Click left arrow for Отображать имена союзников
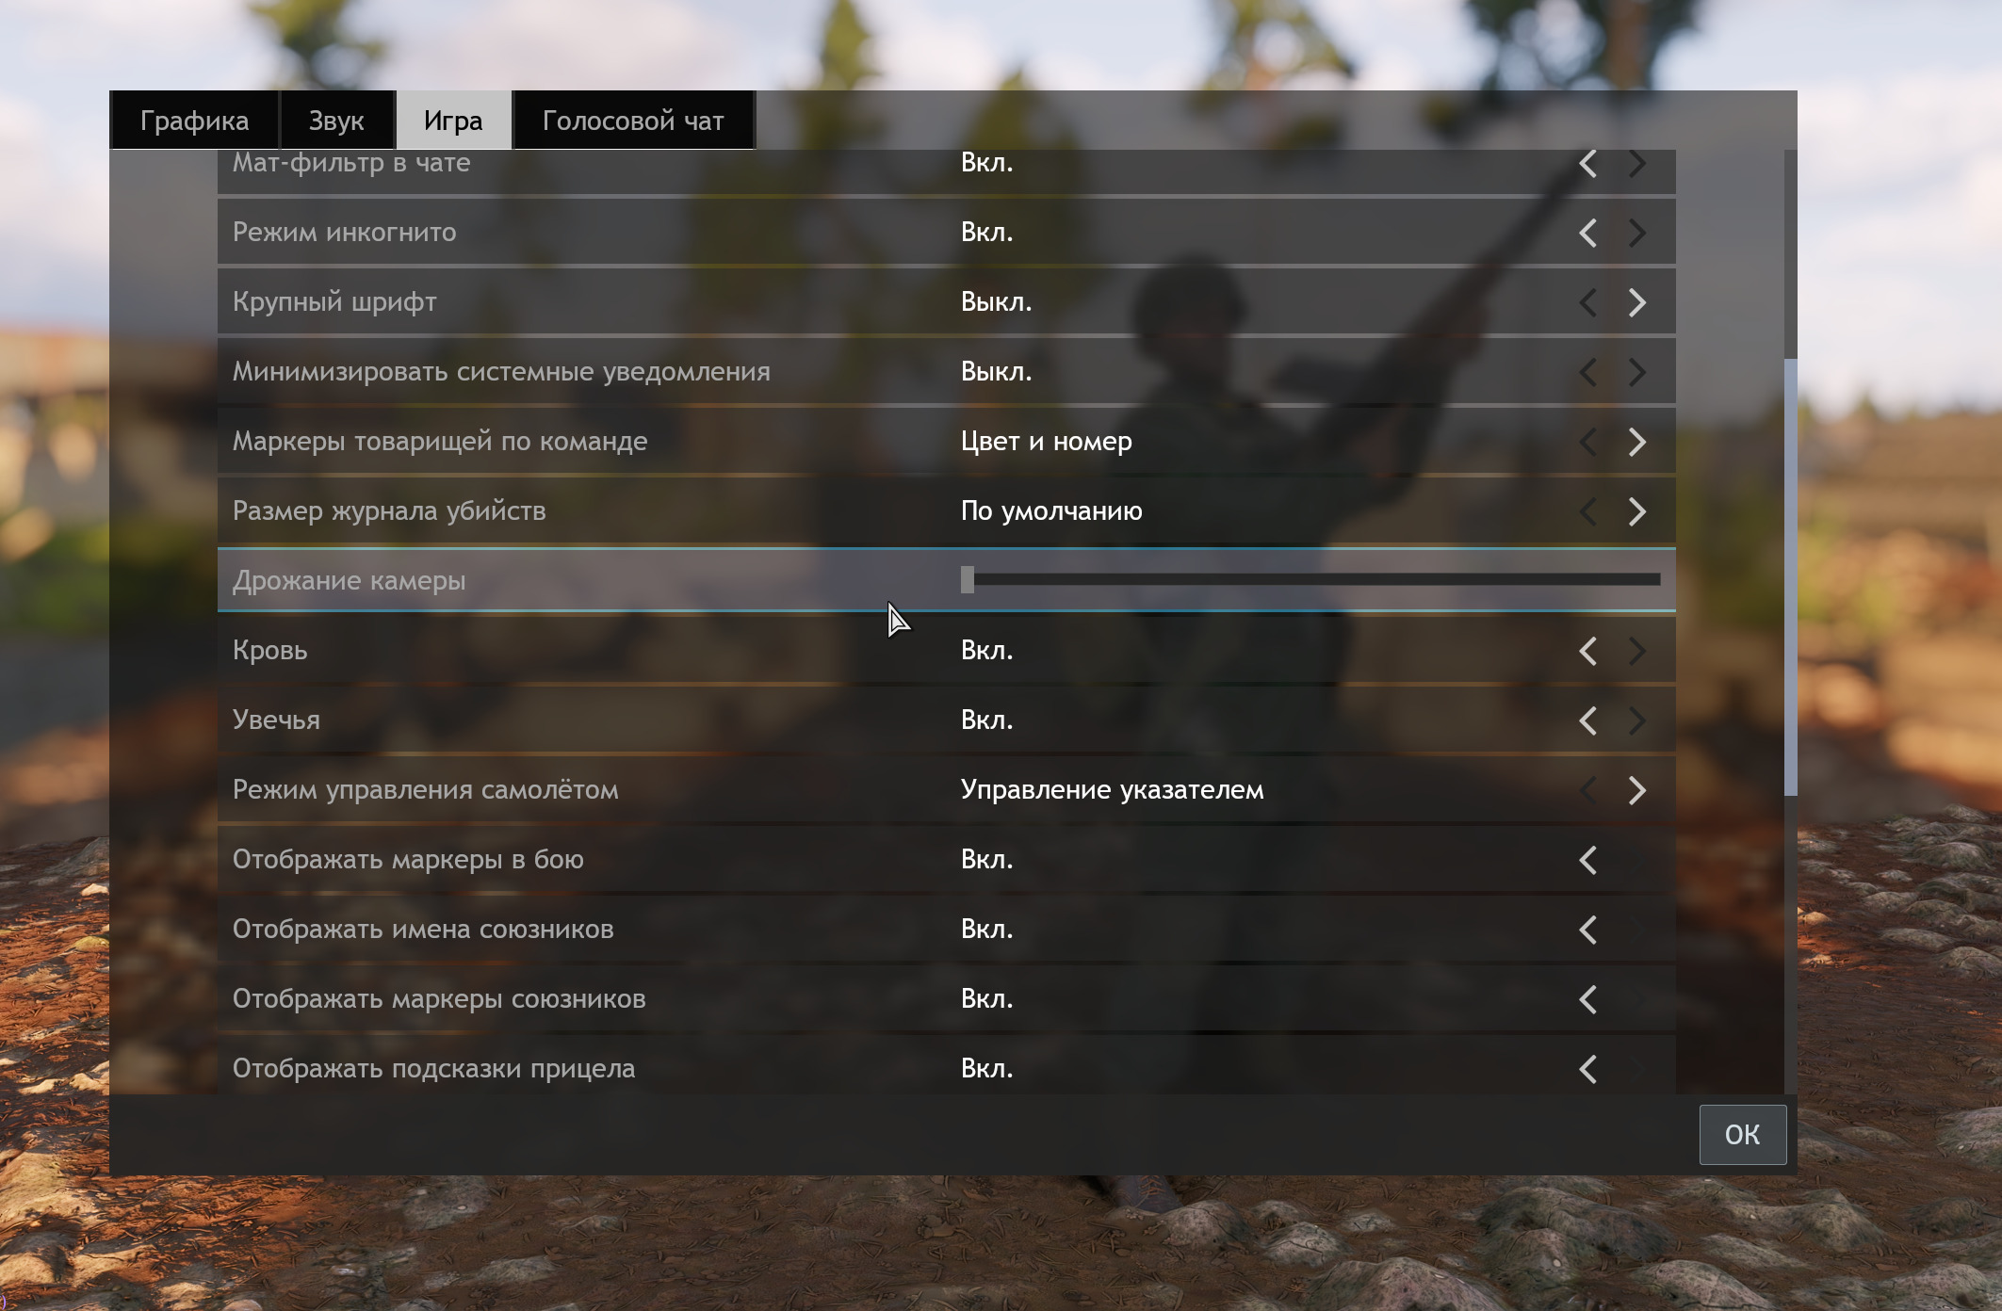This screenshot has width=2002, height=1311. click(1587, 930)
